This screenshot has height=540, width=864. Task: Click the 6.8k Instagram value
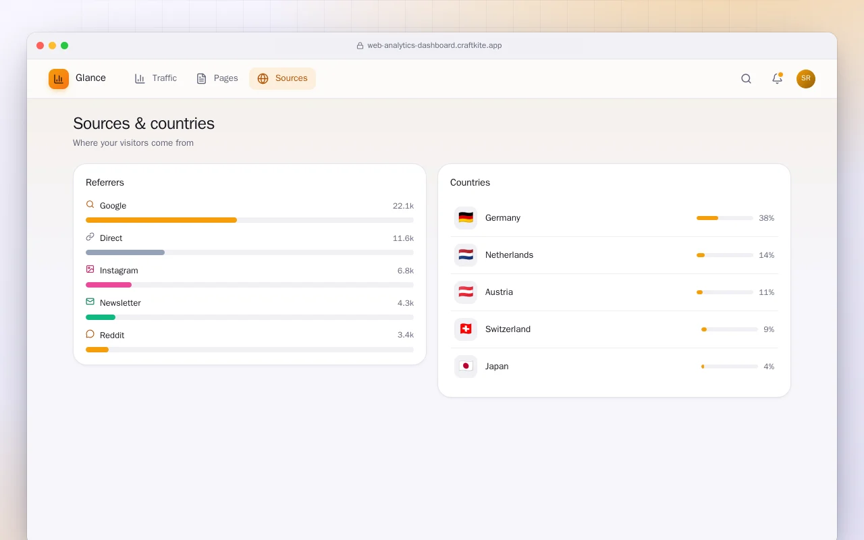point(406,271)
